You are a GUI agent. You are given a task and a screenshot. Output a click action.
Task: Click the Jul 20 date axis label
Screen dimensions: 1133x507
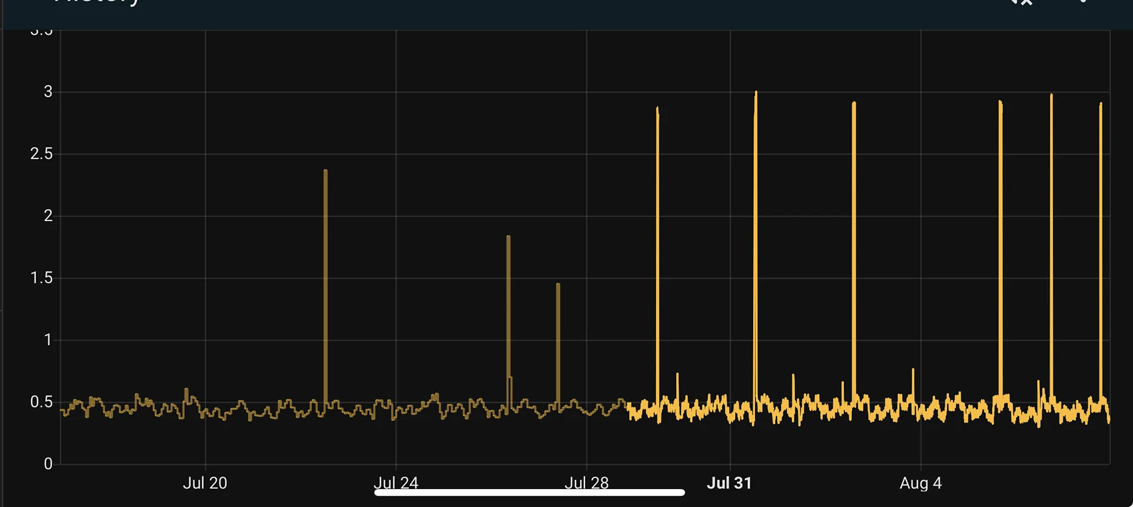[x=205, y=483]
